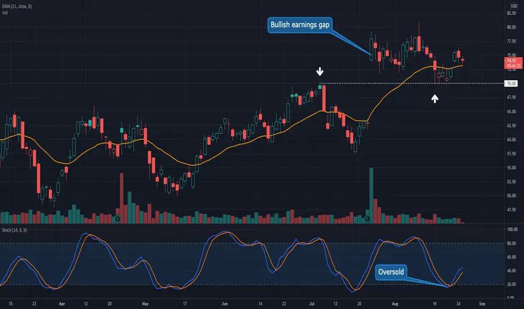The width and height of the screenshot is (524, 309).
Task: Click the EMA (21, close, 0) indicator legend
Action: [x=17, y=6]
